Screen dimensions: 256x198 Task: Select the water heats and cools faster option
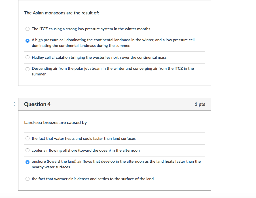[x=27, y=138]
